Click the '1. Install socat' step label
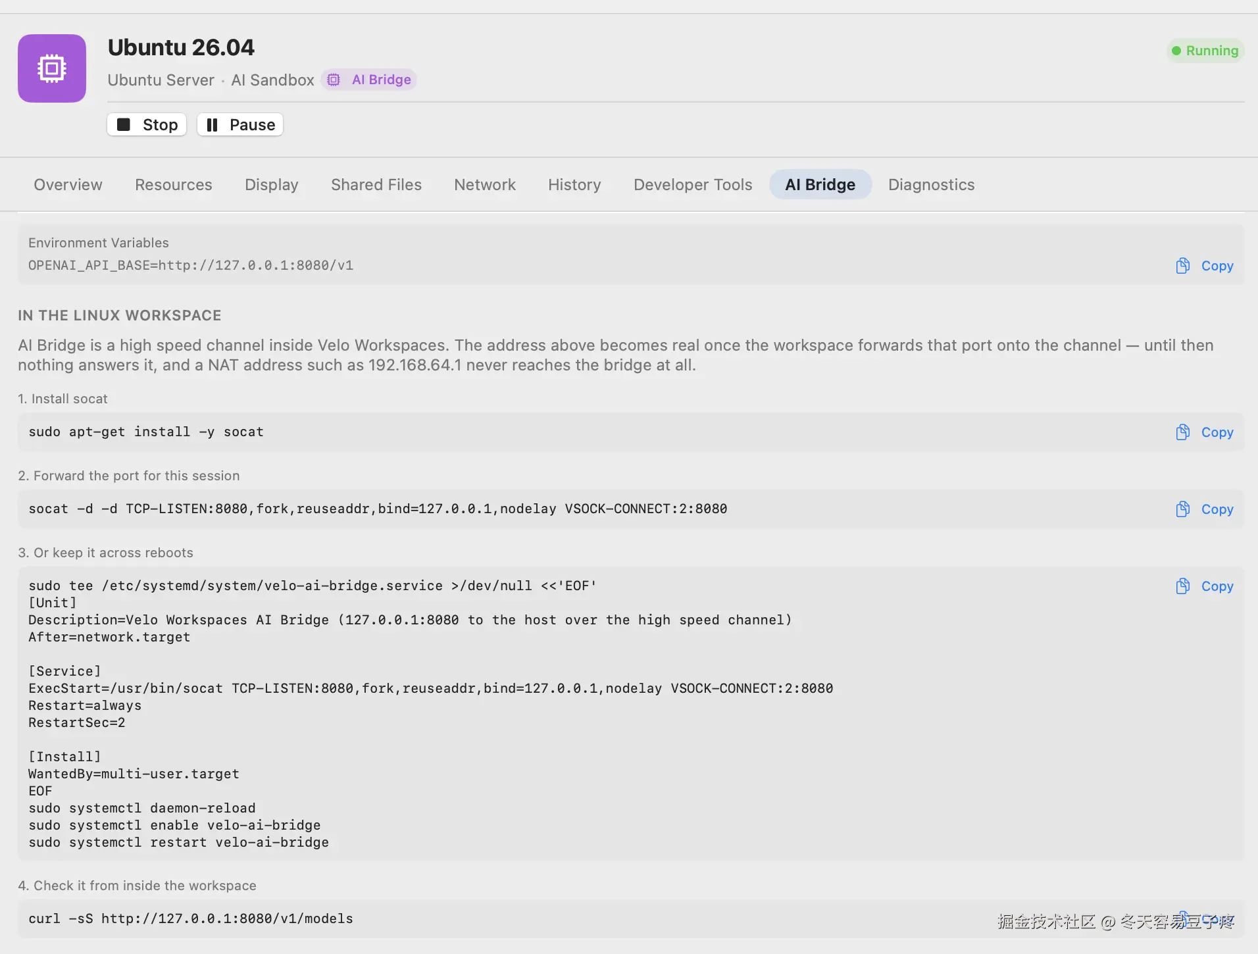Image resolution: width=1258 pixels, height=954 pixels. click(63, 399)
